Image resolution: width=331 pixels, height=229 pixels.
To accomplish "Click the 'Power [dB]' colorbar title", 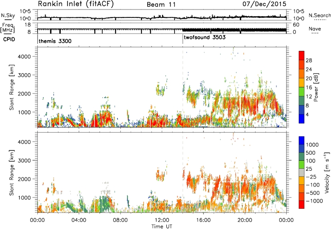I will point(316,87).
